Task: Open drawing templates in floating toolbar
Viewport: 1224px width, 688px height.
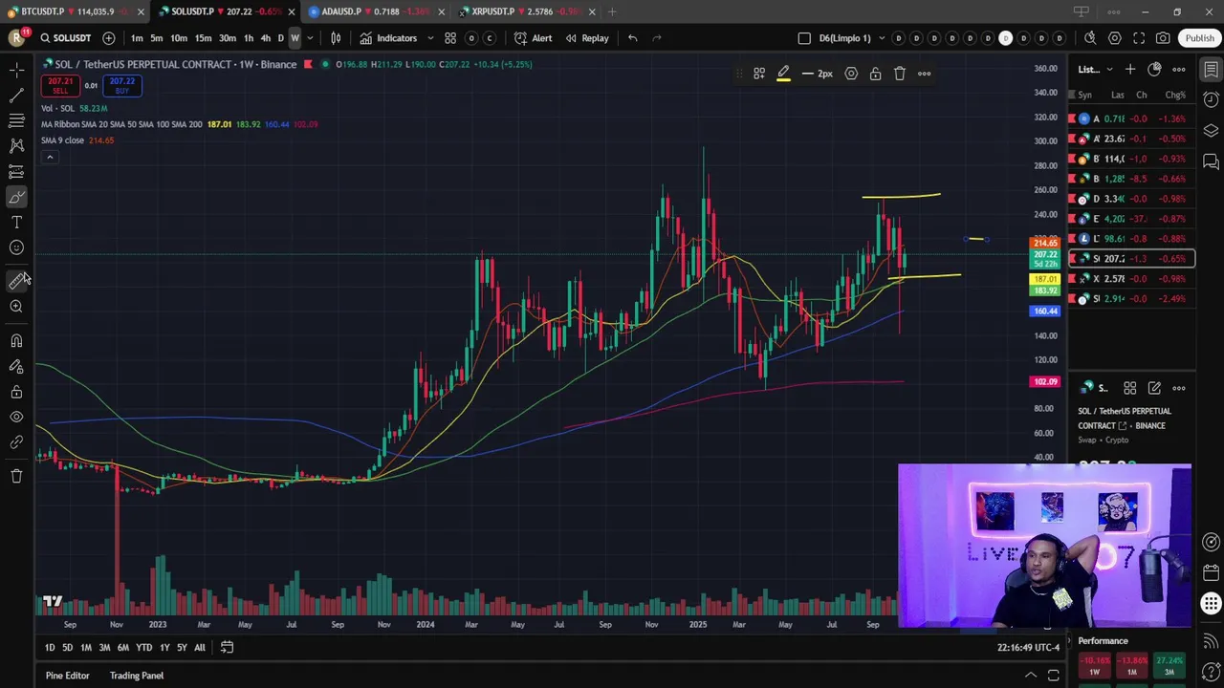Action: click(759, 74)
